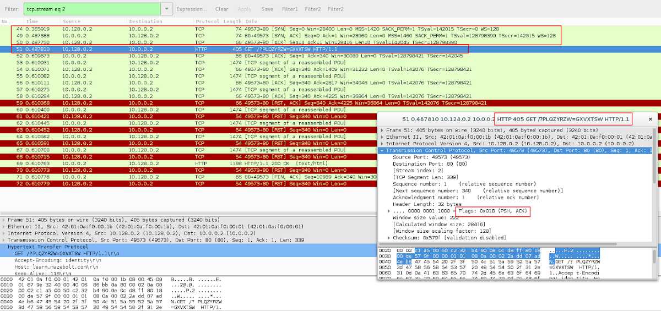Sort packets by Protocol column

click(x=207, y=21)
